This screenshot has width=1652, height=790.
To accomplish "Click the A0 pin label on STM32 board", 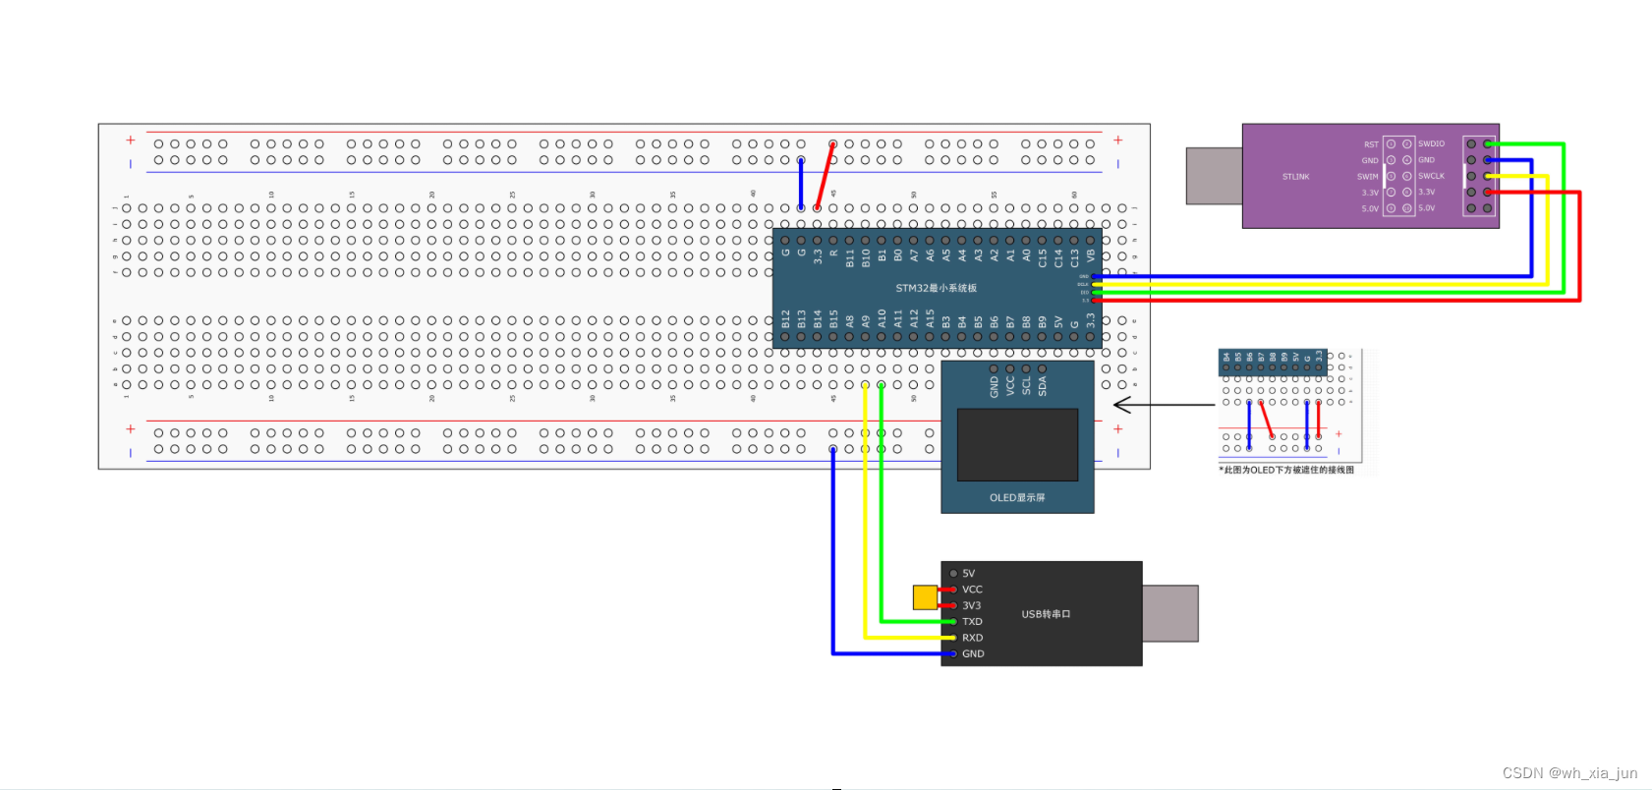I will pyautogui.click(x=1026, y=254).
